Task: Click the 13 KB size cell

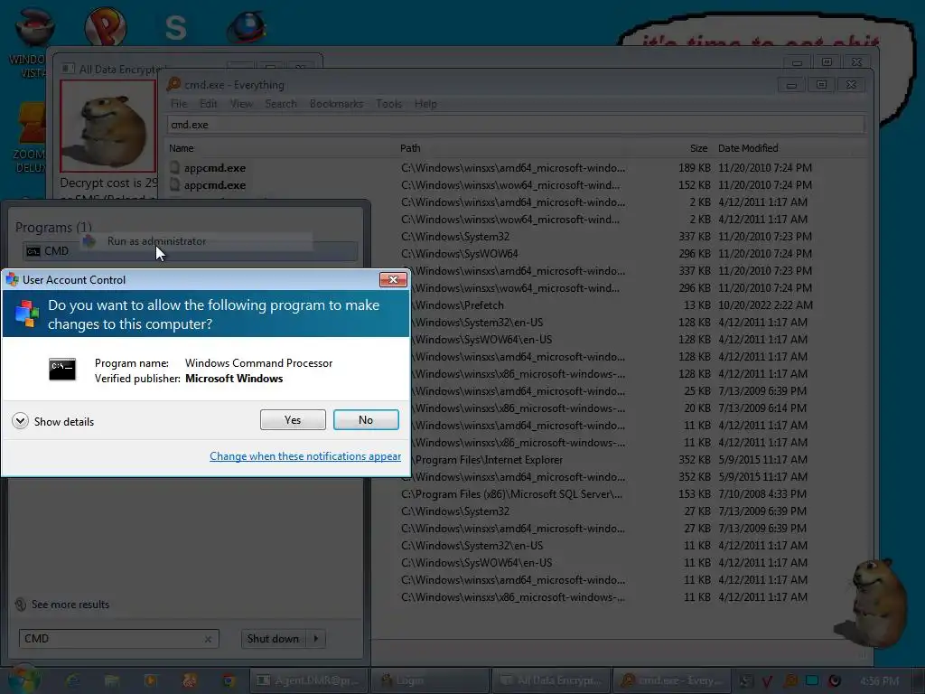Action: tap(696, 305)
